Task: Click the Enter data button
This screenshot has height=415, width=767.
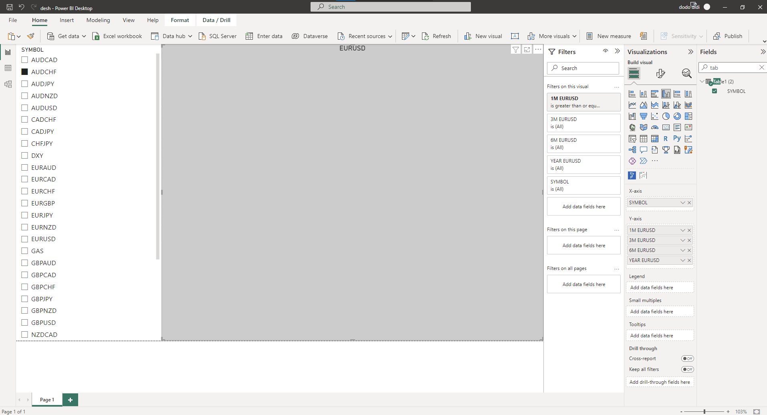Action: (264, 36)
